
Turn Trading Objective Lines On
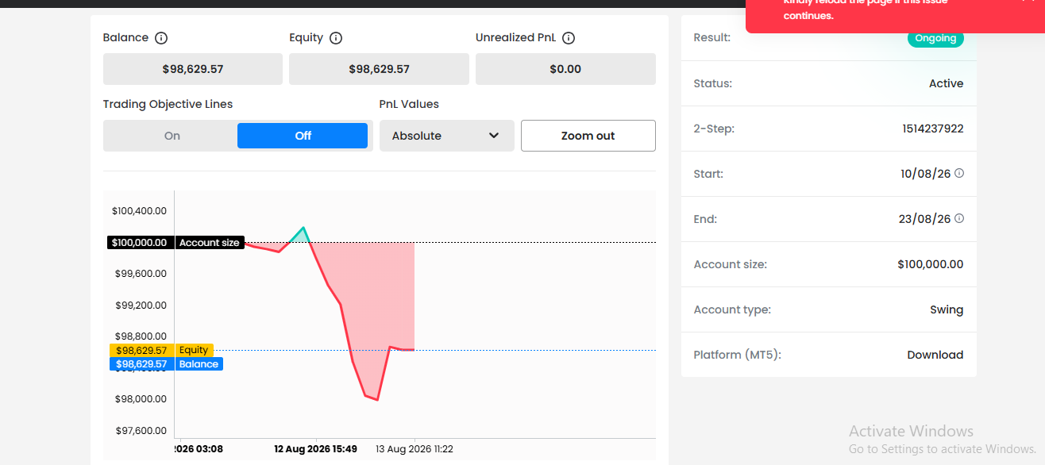click(x=172, y=136)
